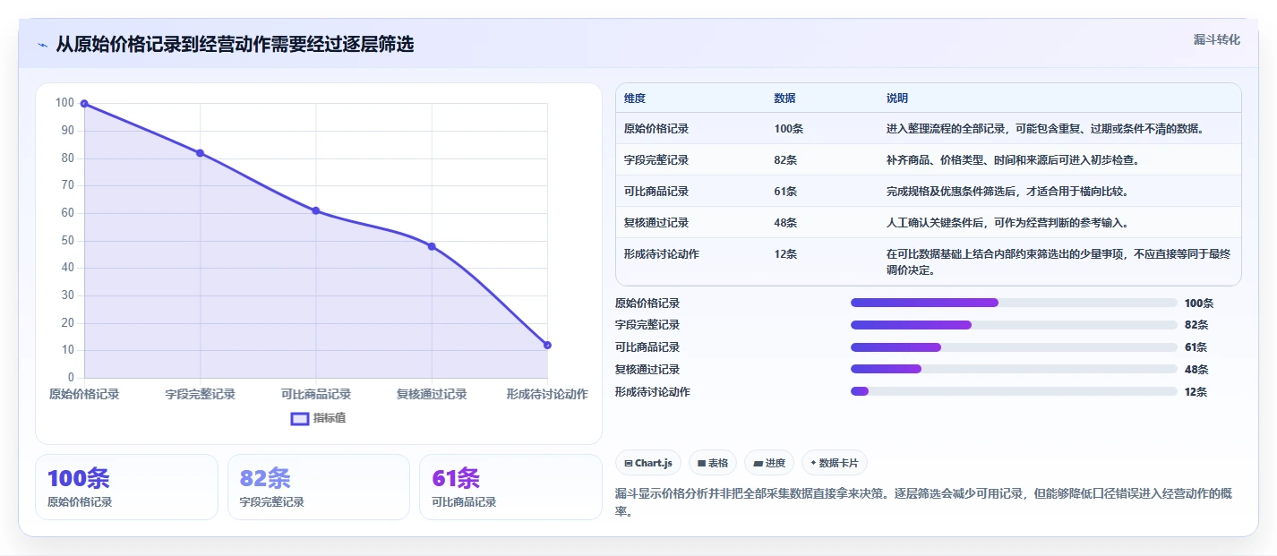1277x556 pixels.
Task: Click the table cell reading 12条
Action: pos(786,254)
